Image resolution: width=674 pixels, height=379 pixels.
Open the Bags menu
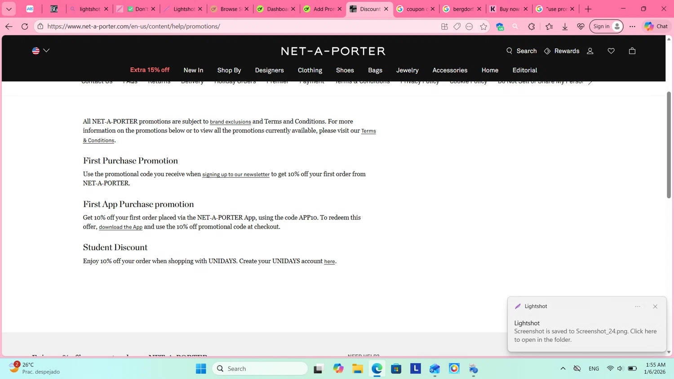tap(375, 70)
